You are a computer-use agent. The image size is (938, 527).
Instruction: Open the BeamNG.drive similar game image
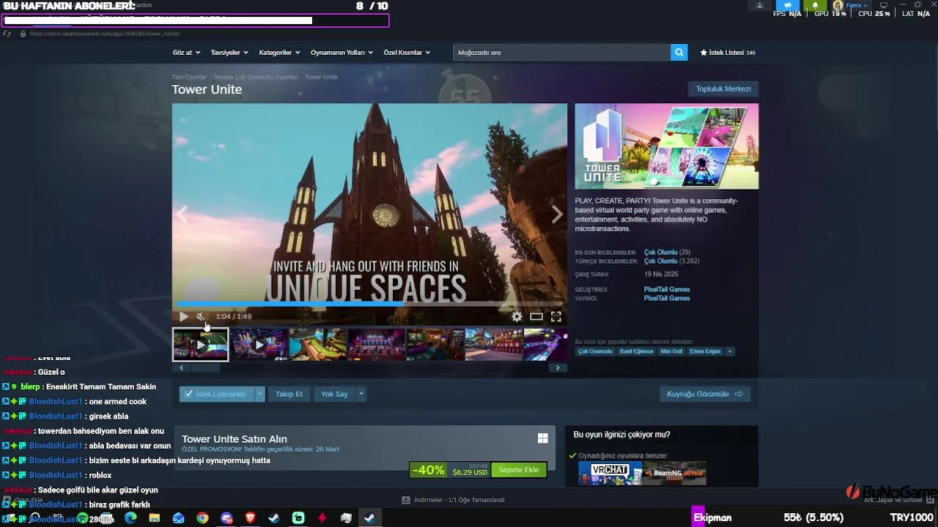[675, 473]
